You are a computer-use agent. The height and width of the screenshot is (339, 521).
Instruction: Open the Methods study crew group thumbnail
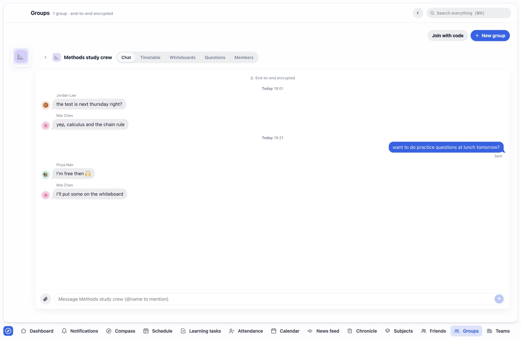pyautogui.click(x=21, y=57)
